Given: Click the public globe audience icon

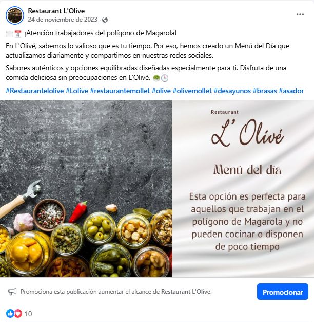Looking at the screenshot, I should (105, 20).
